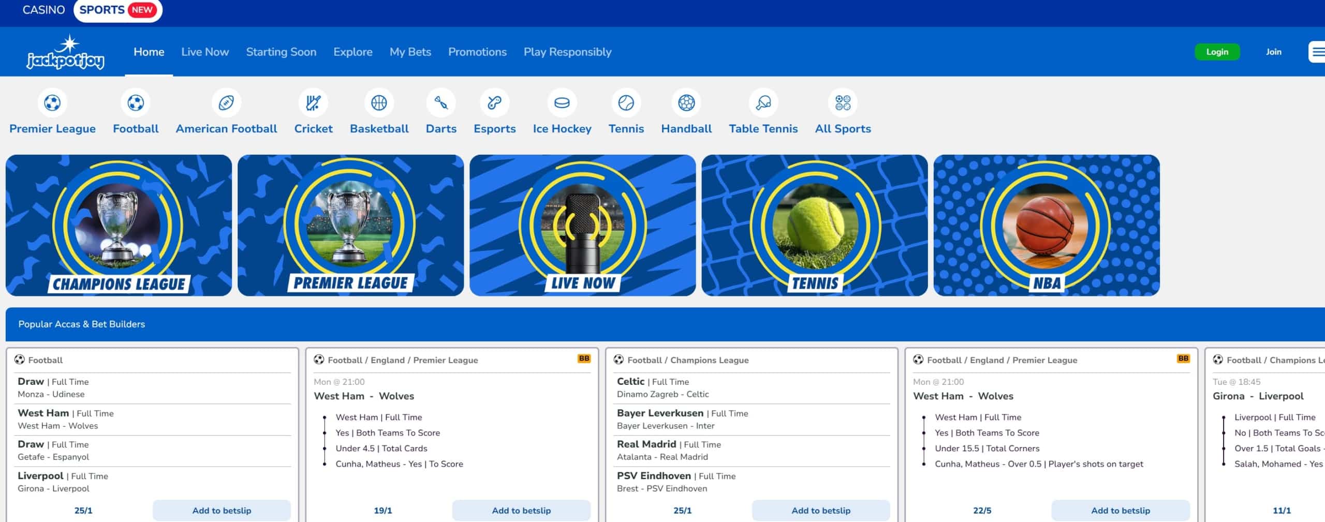Open the Promotions page
1325x522 pixels.
click(477, 52)
